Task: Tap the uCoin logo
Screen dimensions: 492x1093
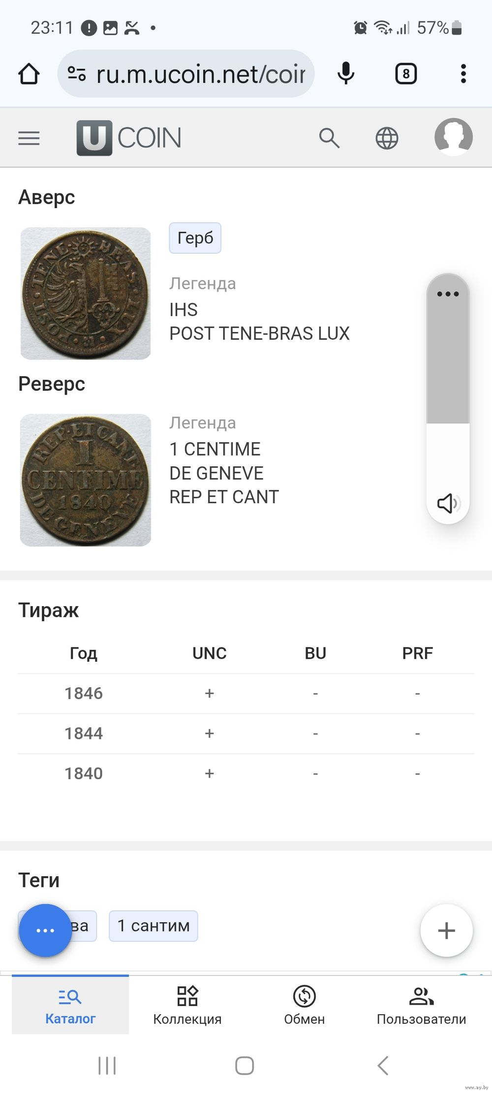Action: (129, 138)
